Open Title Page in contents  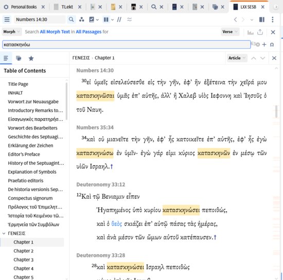(x=18, y=84)
